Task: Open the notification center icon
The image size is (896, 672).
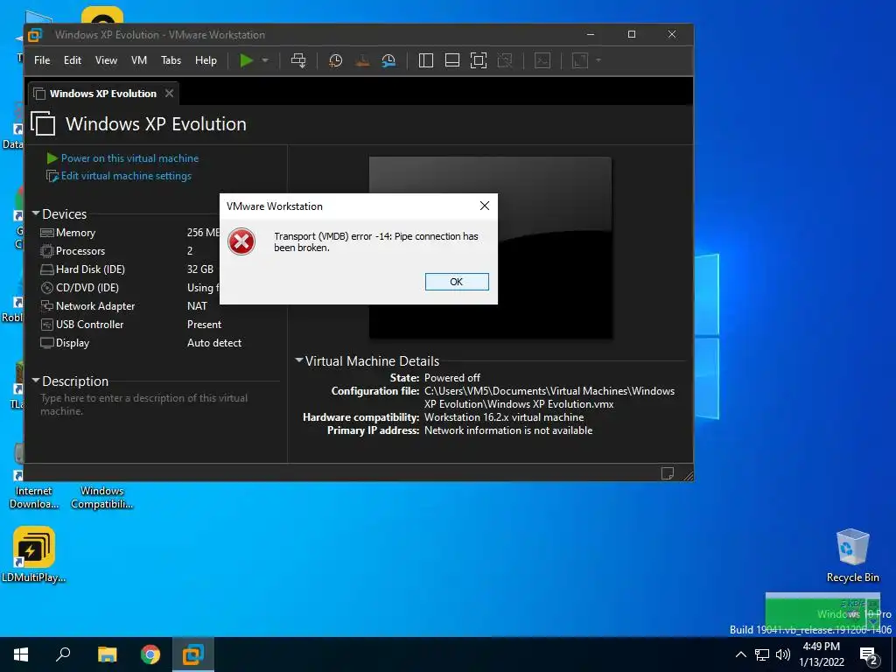Action: (869, 655)
